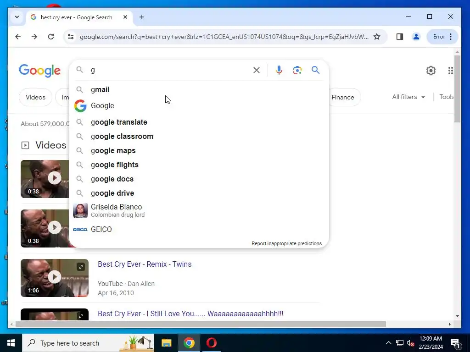Open the network status tray icon
Screen dimensions: 470x352
coord(400,343)
